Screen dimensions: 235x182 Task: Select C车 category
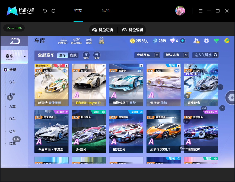tap(12, 131)
